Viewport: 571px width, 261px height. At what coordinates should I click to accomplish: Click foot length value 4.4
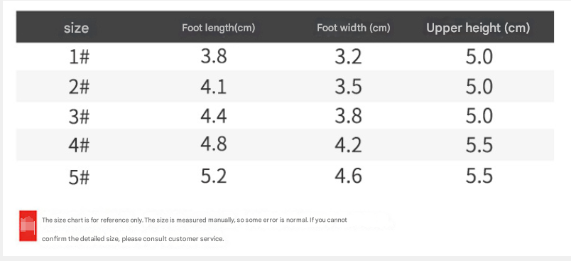tap(214, 115)
